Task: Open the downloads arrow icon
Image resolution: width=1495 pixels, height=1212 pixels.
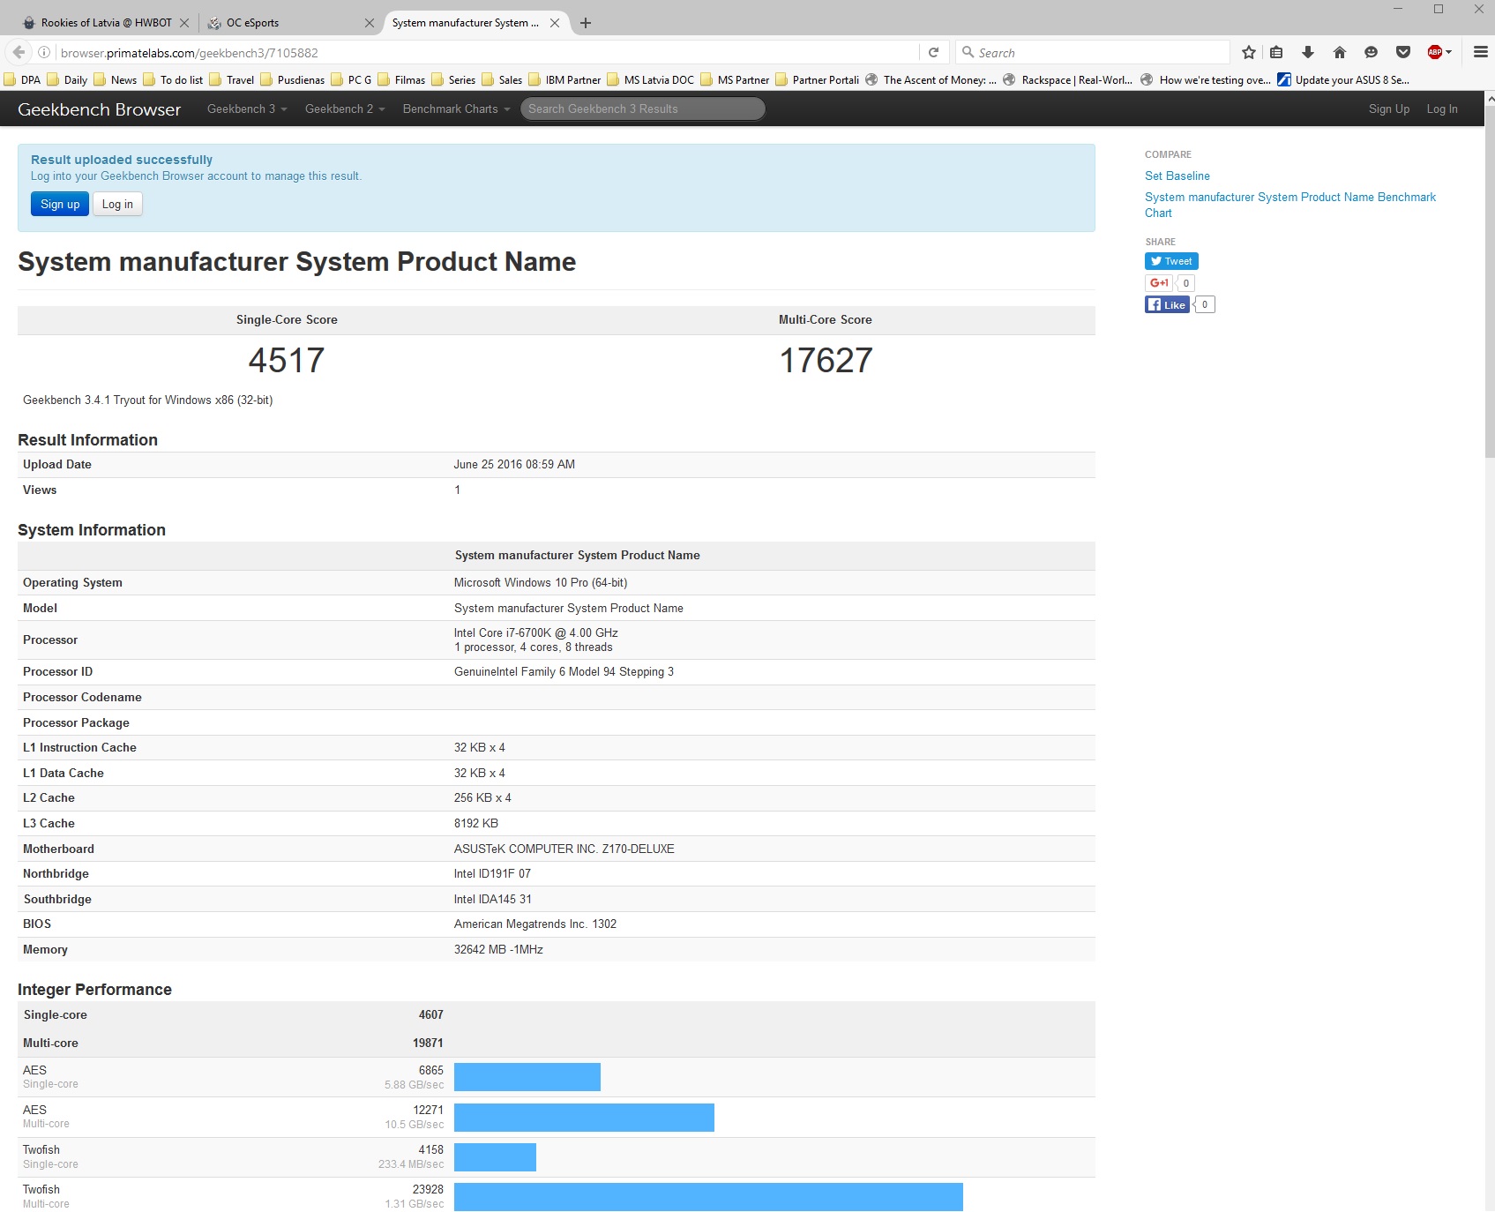Action: click(x=1308, y=52)
